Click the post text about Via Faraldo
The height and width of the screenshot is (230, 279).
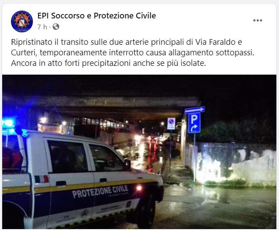click(133, 53)
